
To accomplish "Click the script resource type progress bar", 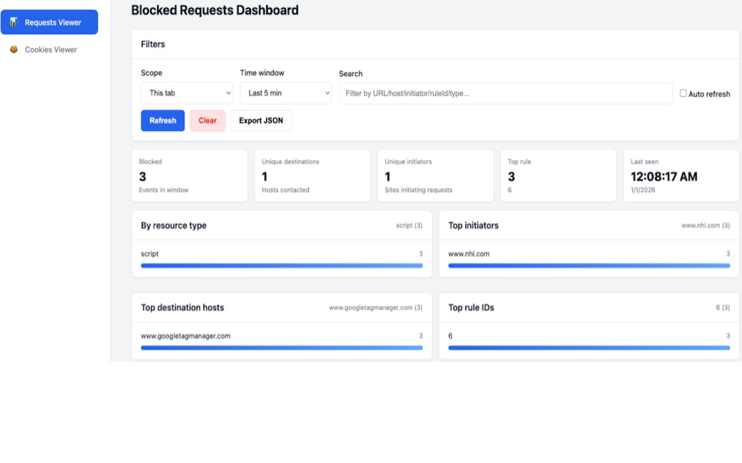I will (282, 266).
